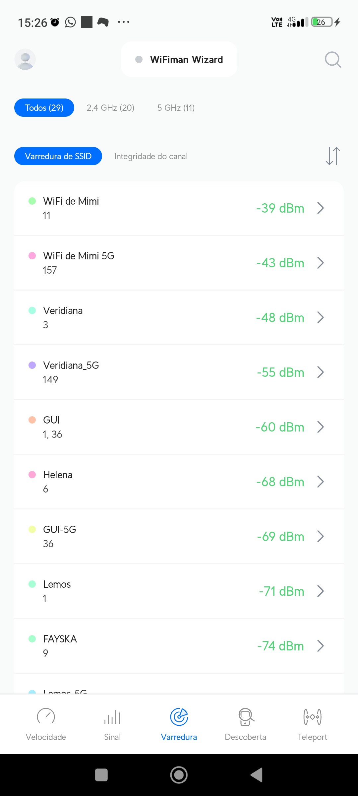The width and height of the screenshot is (358, 796).
Task: Tap the search magnifier icon
Action: (332, 60)
